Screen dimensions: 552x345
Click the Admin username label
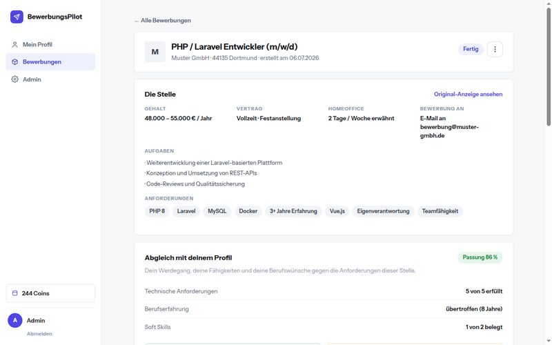36,320
